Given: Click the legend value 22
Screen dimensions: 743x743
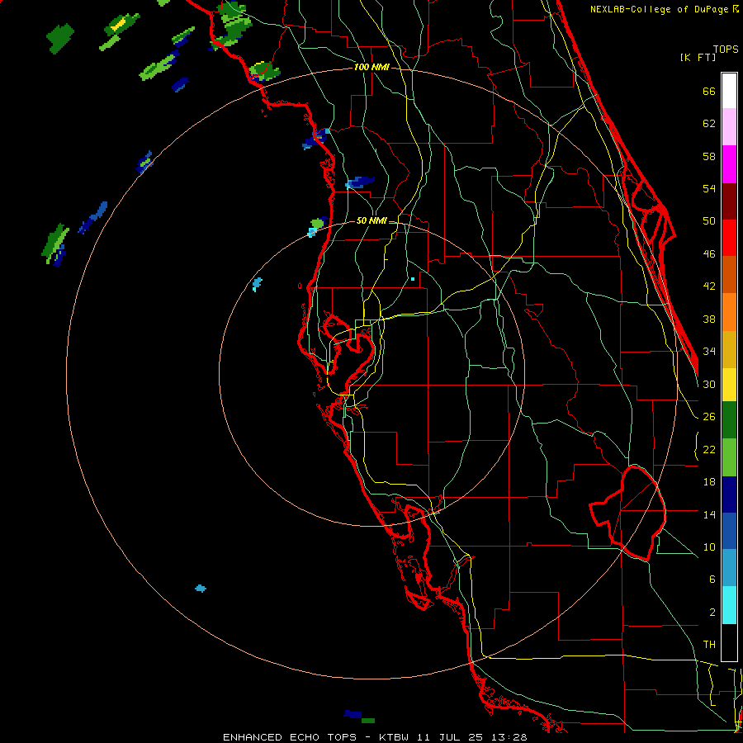Looking at the screenshot, I should (x=709, y=450).
